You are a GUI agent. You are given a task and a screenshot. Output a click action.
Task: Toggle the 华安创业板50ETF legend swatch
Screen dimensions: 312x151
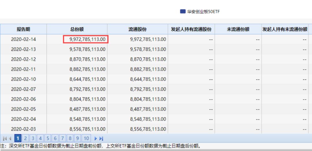183,11
